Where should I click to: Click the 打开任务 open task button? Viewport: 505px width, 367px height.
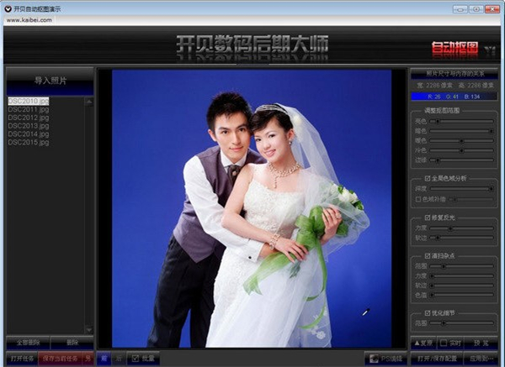[22, 359]
